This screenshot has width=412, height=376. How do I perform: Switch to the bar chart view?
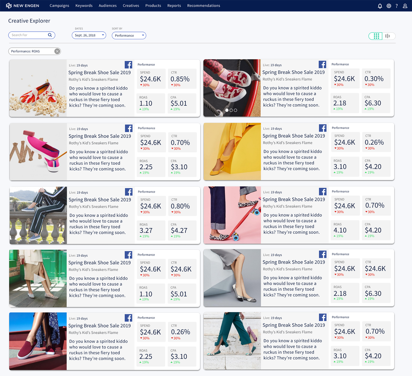point(388,36)
